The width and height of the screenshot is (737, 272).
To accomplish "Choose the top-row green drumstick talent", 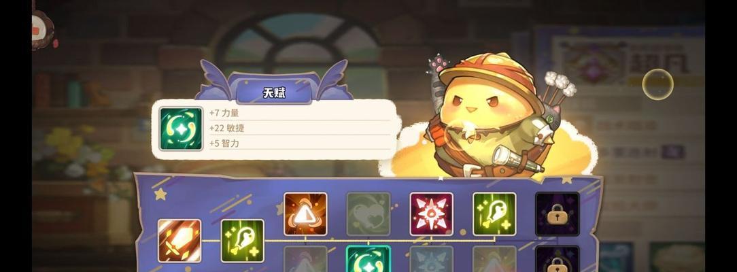I will [x=494, y=214].
